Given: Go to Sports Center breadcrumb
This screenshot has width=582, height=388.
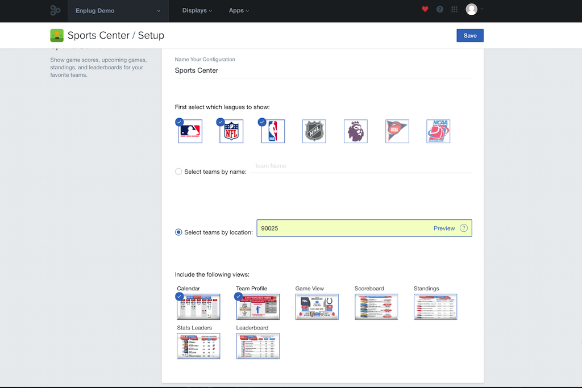Looking at the screenshot, I should point(98,35).
